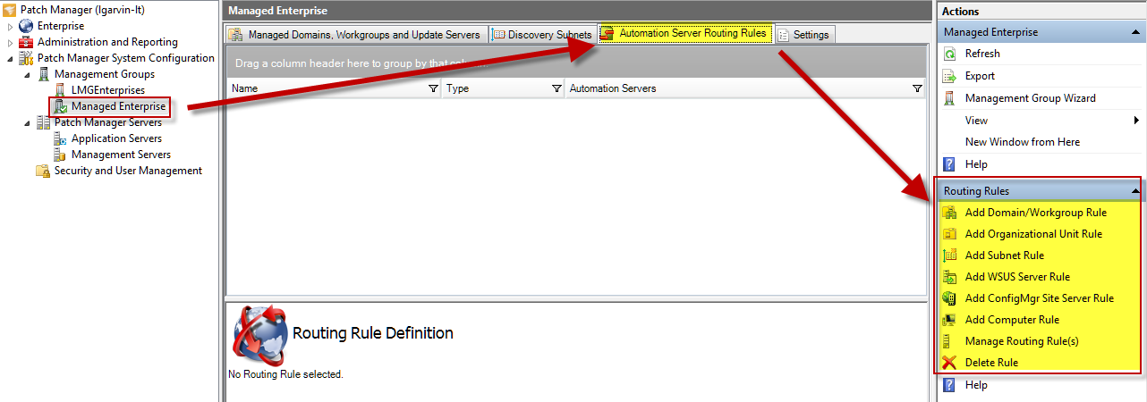Screen dimensions: 1147x402
Task: Click the Administration and Reporting icon
Action: tap(26, 42)
